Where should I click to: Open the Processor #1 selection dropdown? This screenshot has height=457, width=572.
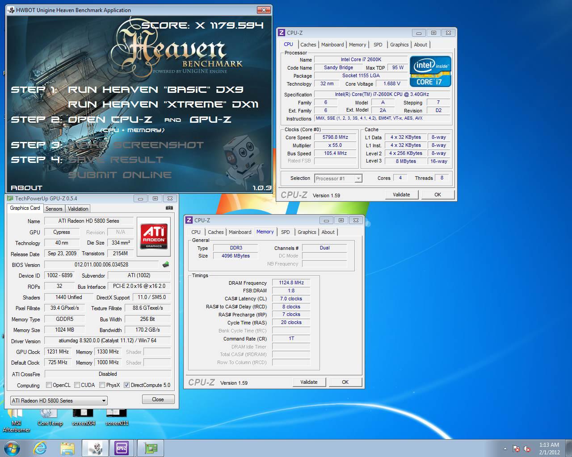pos(338,179)
